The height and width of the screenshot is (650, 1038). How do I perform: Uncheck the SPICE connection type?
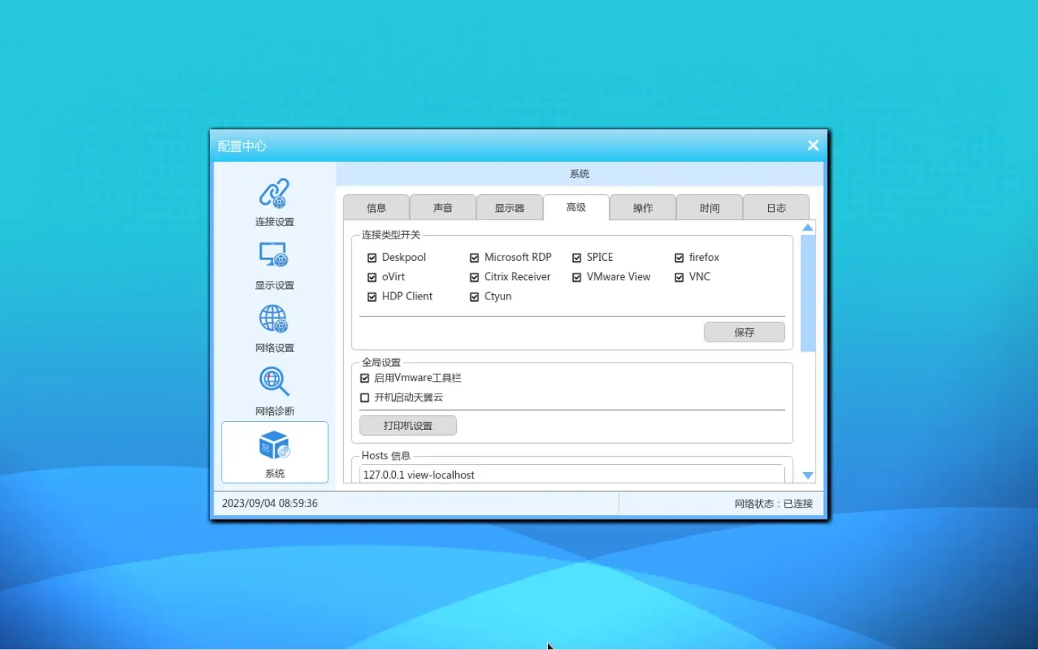[577, 258]
